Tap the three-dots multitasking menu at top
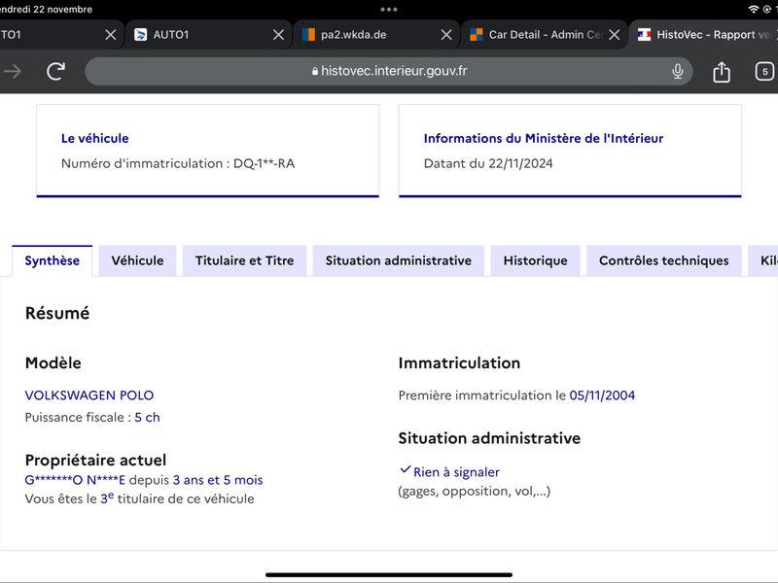Image resolution: width=778 pixels, height=583 pixels. [388, 10]
